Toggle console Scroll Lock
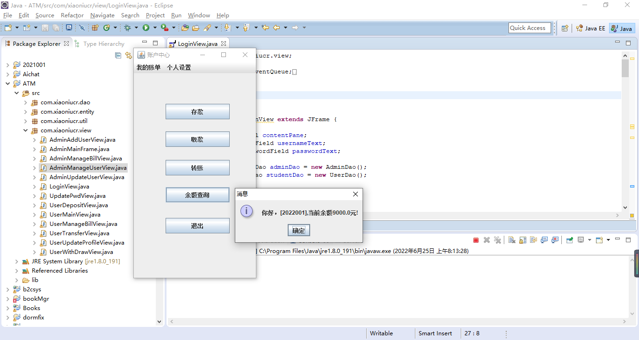The width and height of the screenshot is (639, 340). (x=523, y=240)
